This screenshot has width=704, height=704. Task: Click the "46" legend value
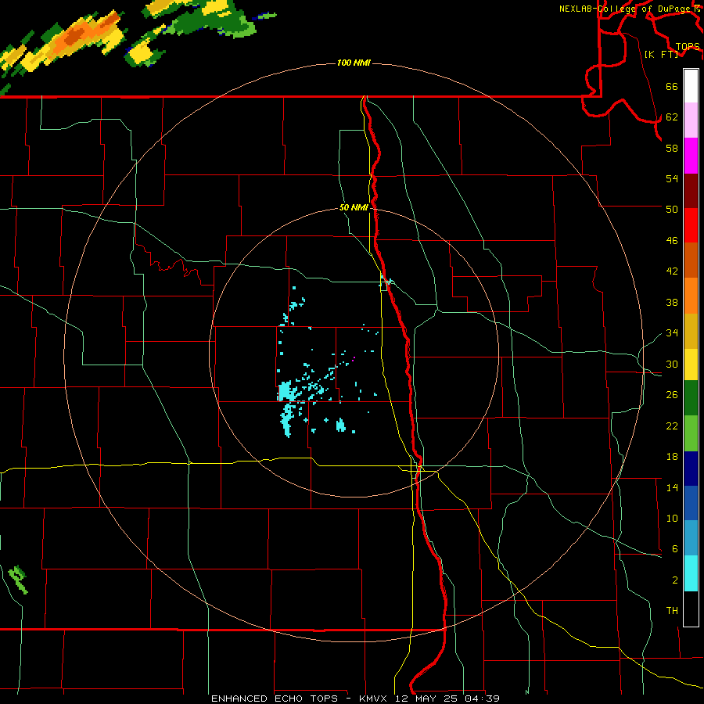[x=672, y=241]
